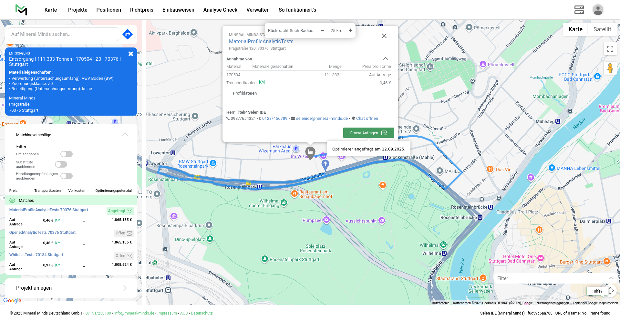The image size is (620, 321).
Task: Close the blue Entsorgung info card
Action: tap(131, 54)
